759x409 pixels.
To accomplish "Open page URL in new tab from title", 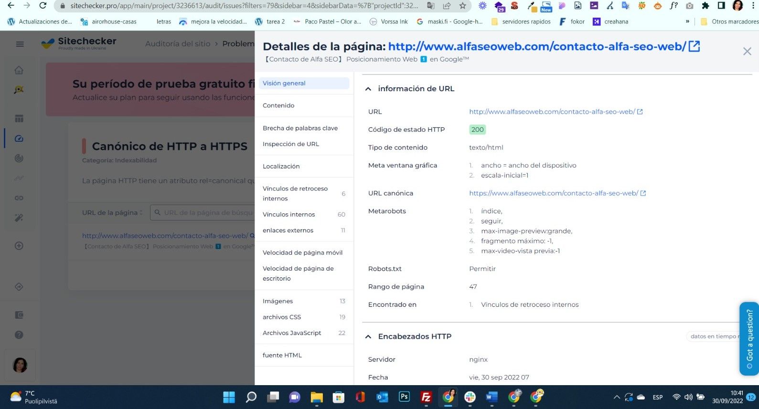I will pyautogui.click(x=694, y=46).
